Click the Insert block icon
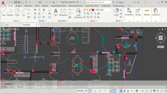The image size is (167, 94). tap(116, 12)
